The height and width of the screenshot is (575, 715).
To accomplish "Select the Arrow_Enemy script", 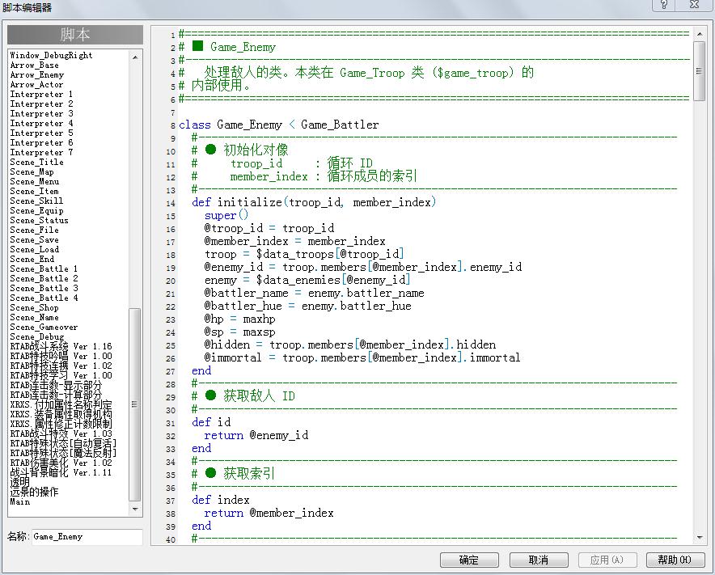I will tap(37, 74).
